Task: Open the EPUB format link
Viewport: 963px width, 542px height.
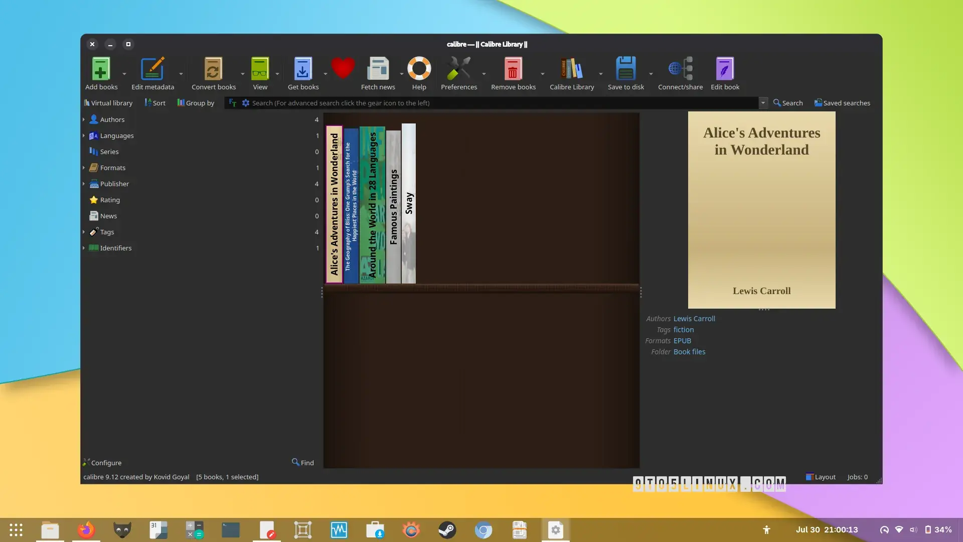Action: pos(682,341)
